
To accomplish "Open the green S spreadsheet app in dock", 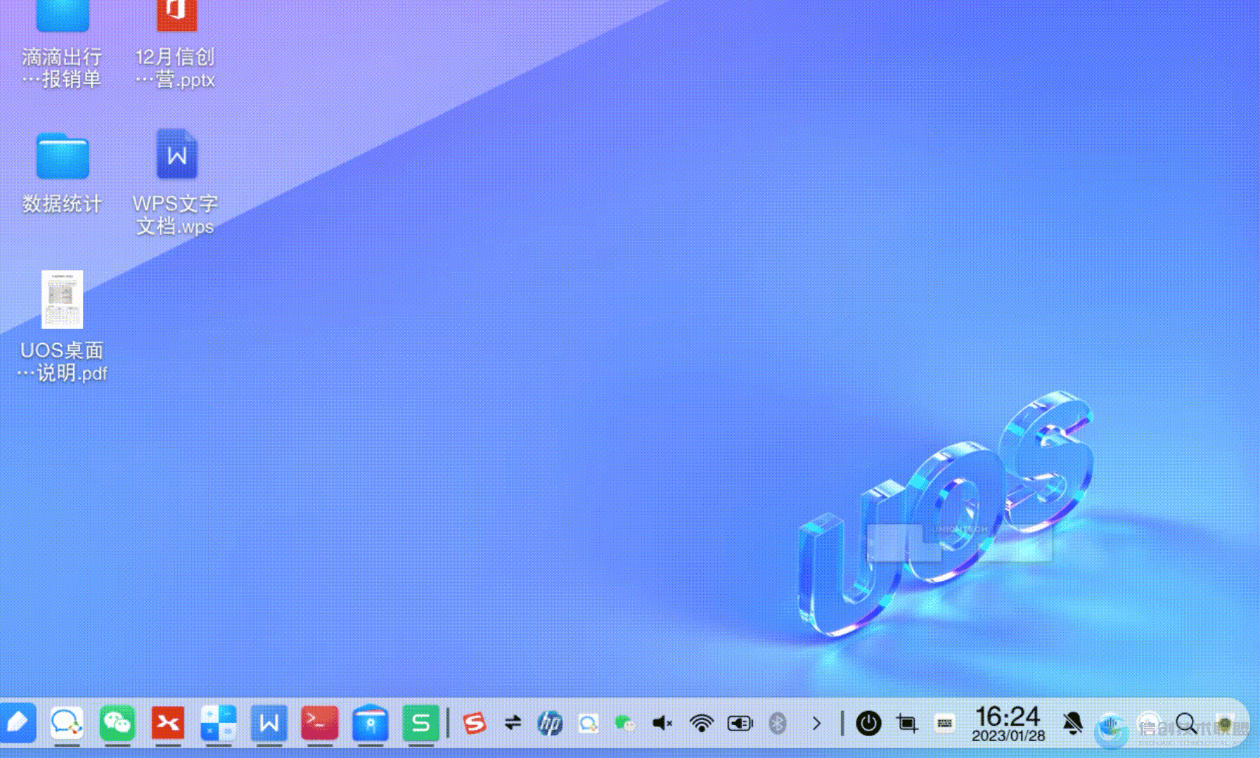I will tap(421, 723).
